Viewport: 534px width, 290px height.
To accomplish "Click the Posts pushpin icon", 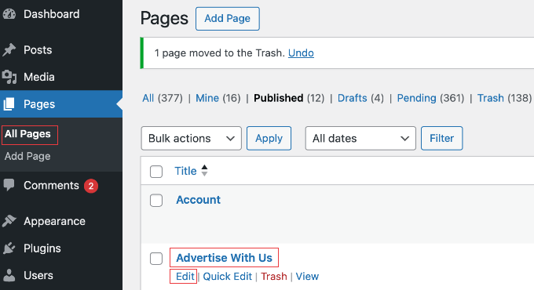I will [x=9, y=50].
